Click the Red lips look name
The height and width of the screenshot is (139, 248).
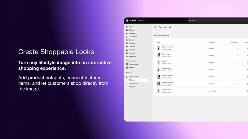point(165,61)
